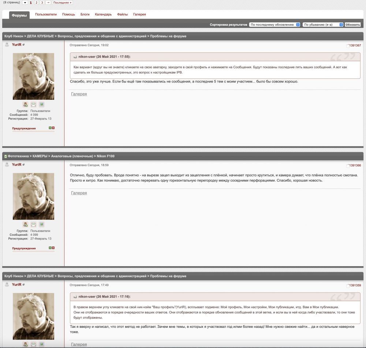
Task: Open user gallery icon in 19:02 post
Action: [x=42, y=104]
